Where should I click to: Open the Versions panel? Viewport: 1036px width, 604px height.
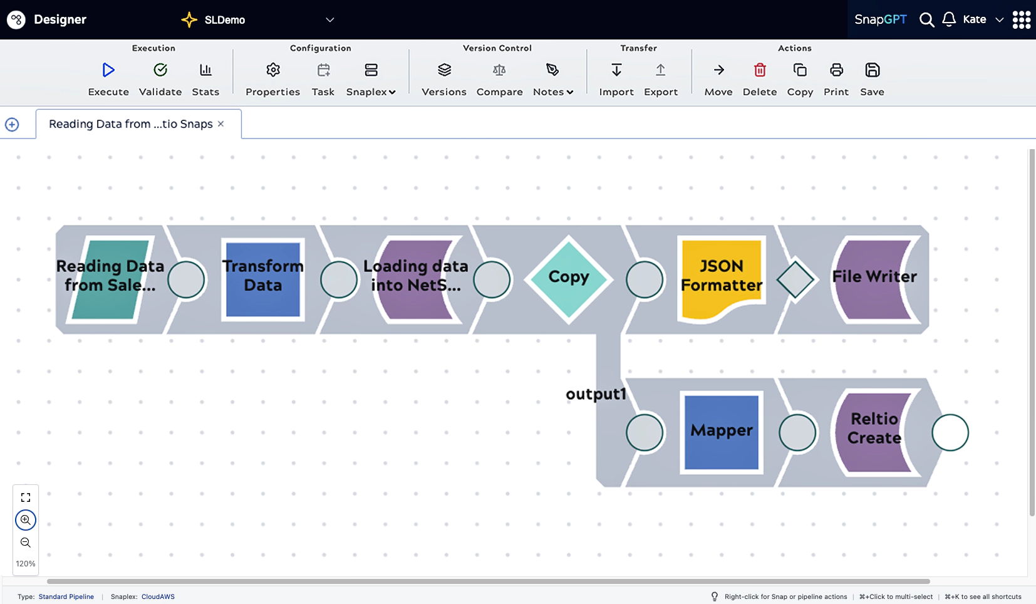tap(444, 70)
